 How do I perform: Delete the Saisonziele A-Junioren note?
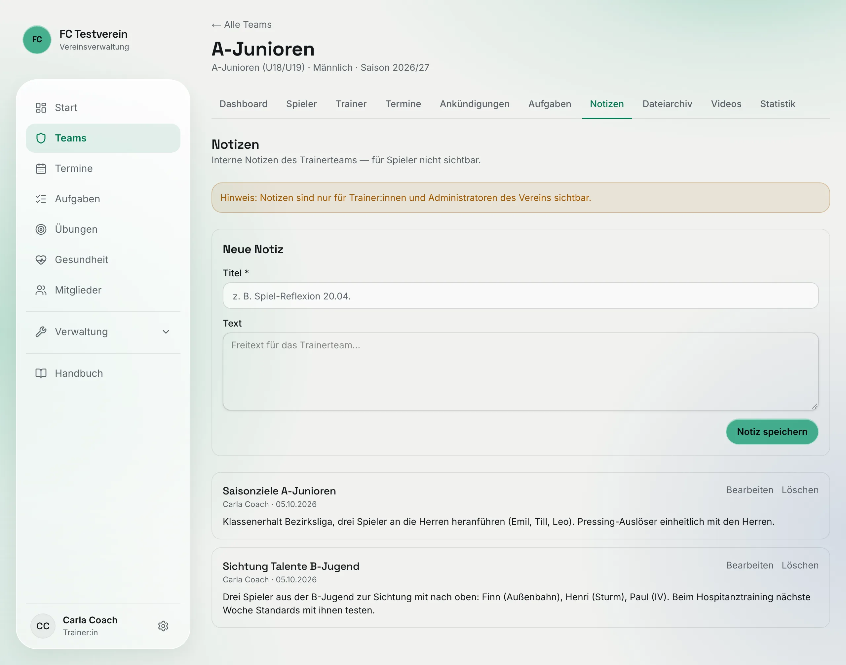pyautogui.click(x=800, y=490)
